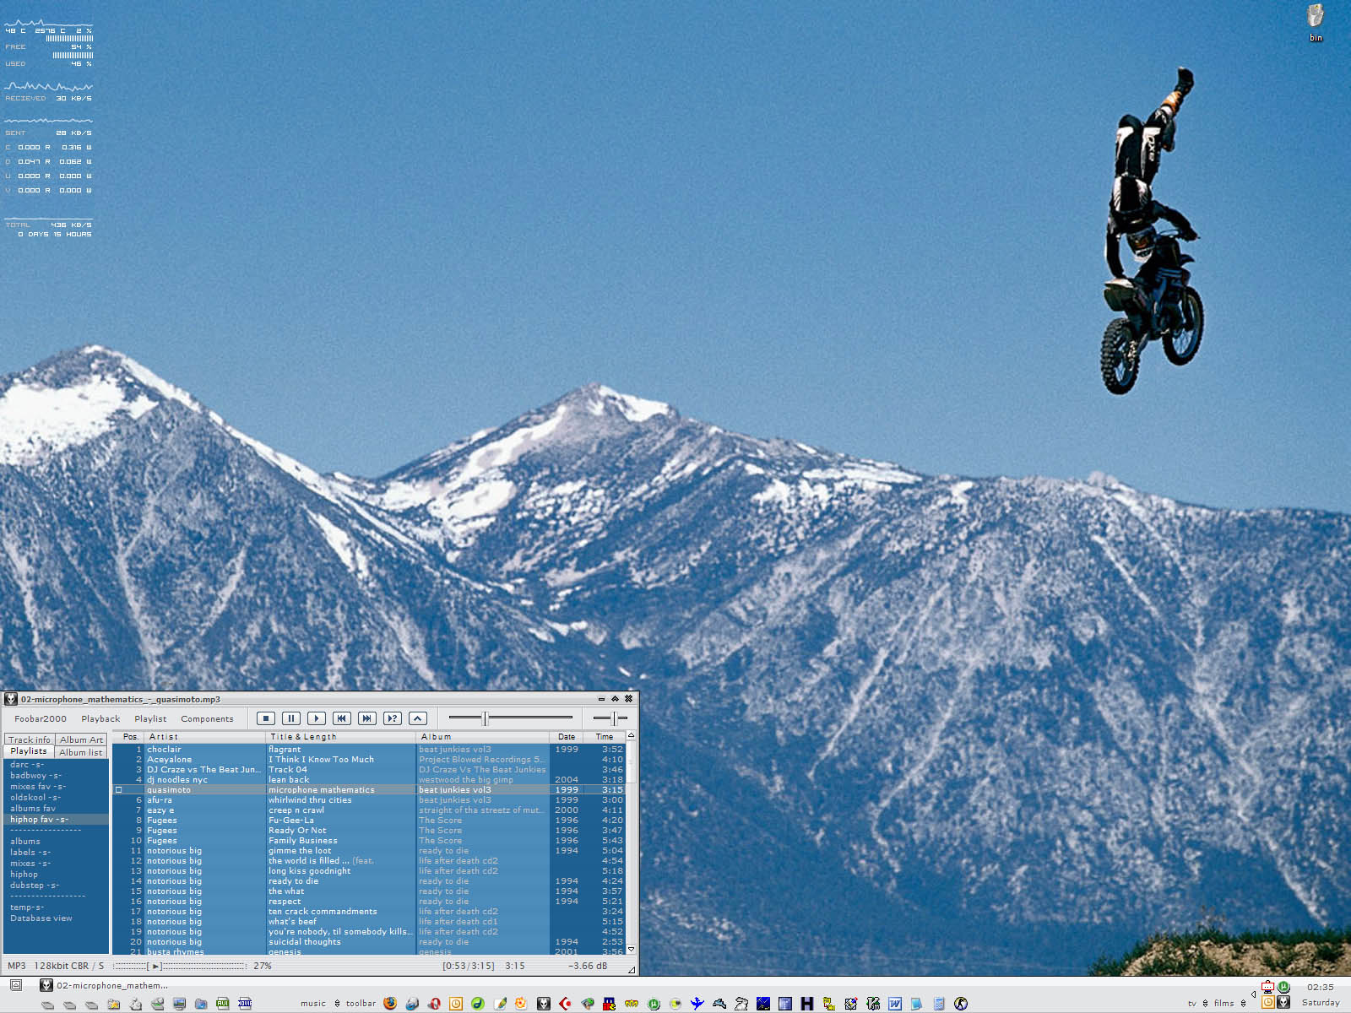Click the up-arrow toolbar button
Viewport: 1351px width, 1013px height.
coord(417,718)
